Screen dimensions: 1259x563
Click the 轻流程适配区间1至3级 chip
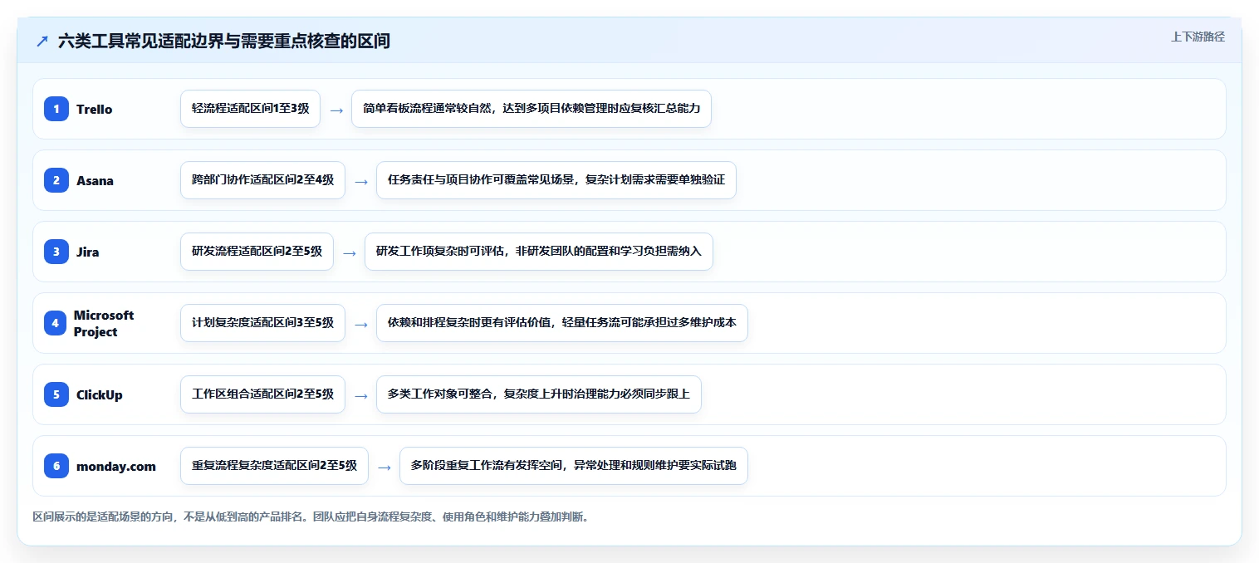pyautogui.click(x=250, y=109)
